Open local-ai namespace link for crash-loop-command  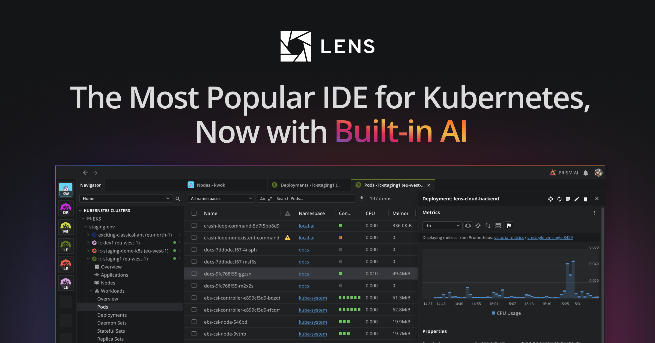[306, 226]
